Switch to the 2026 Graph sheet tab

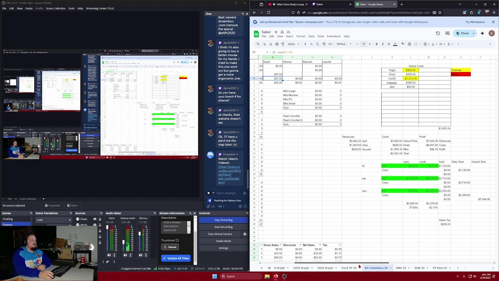(325, 268)
